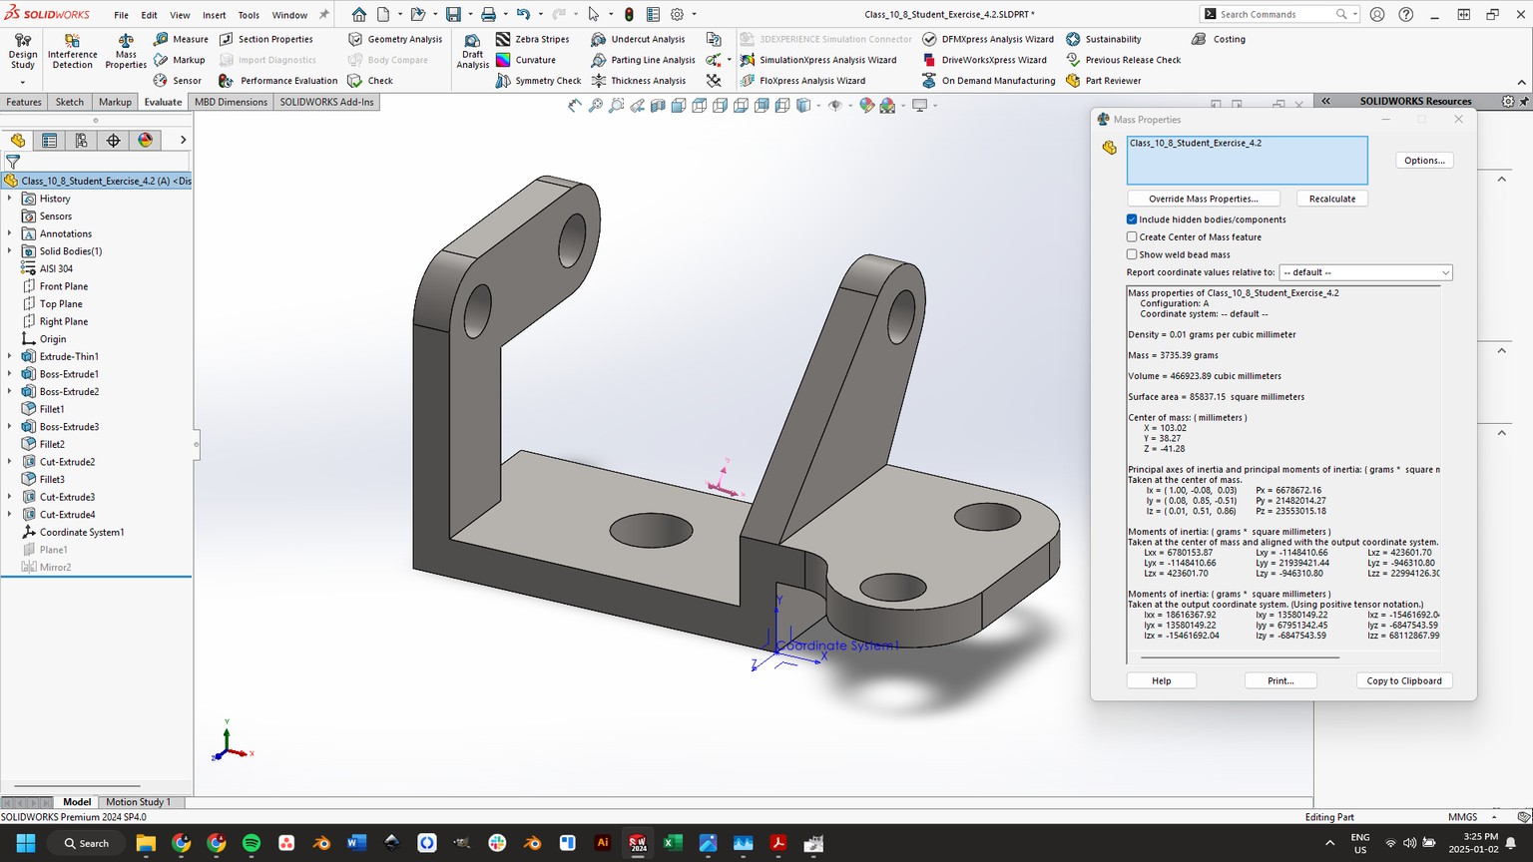Image resolution: width=1533 pixels, height=862 pixels.
Task: Expand the History tree node
Action: tap(10, 199)
